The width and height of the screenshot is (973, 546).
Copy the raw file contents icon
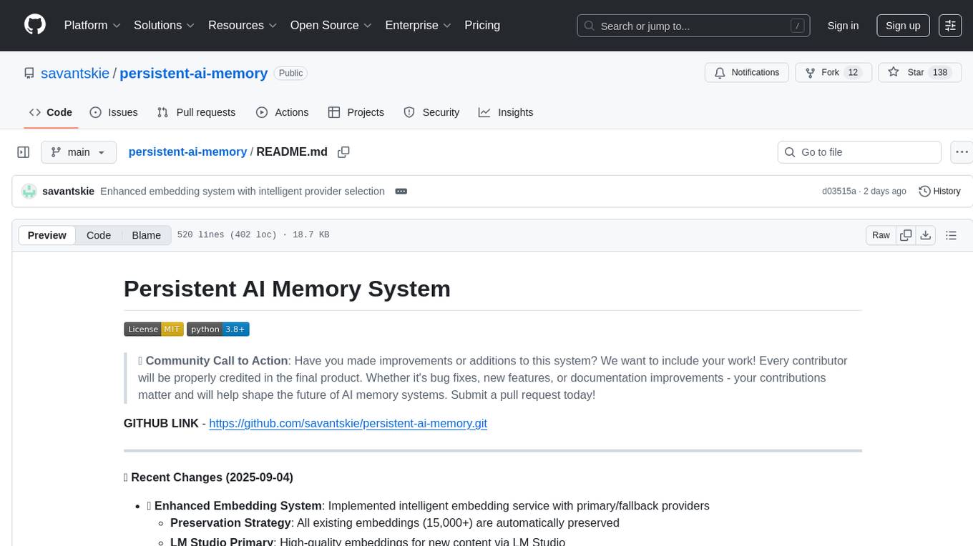click(906, 235)
